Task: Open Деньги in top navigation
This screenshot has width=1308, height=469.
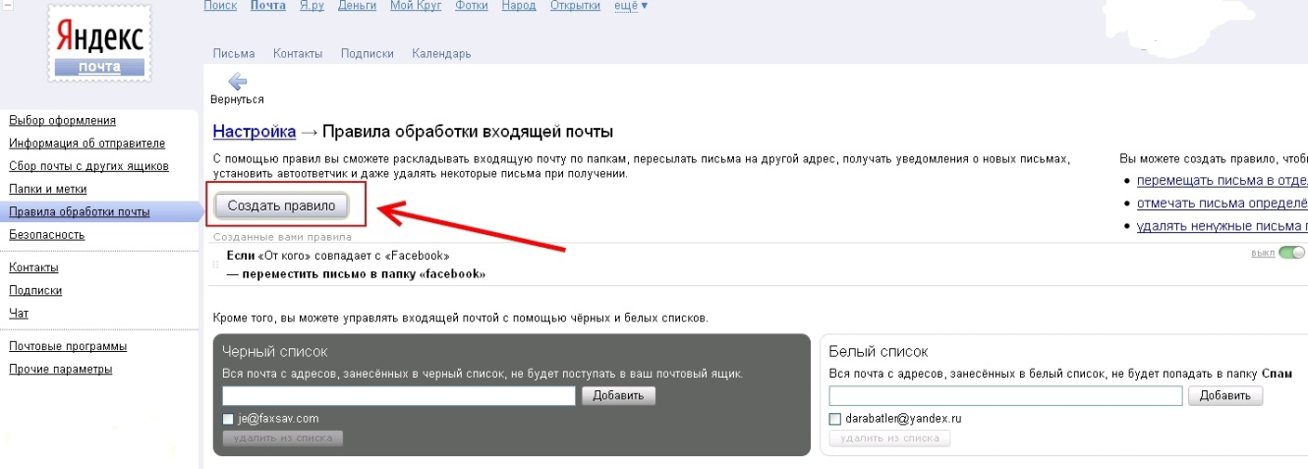Action: pyautogui.click(x=357, y=7)
